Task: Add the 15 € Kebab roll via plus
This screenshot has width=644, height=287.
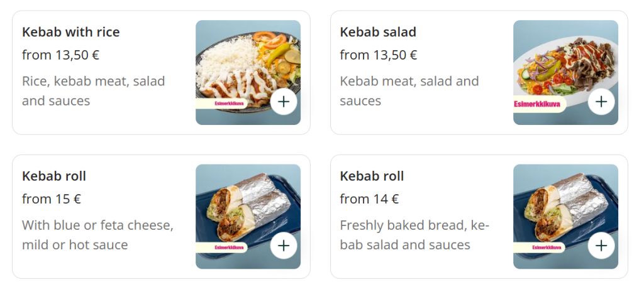Action: (x=284, y=246)
